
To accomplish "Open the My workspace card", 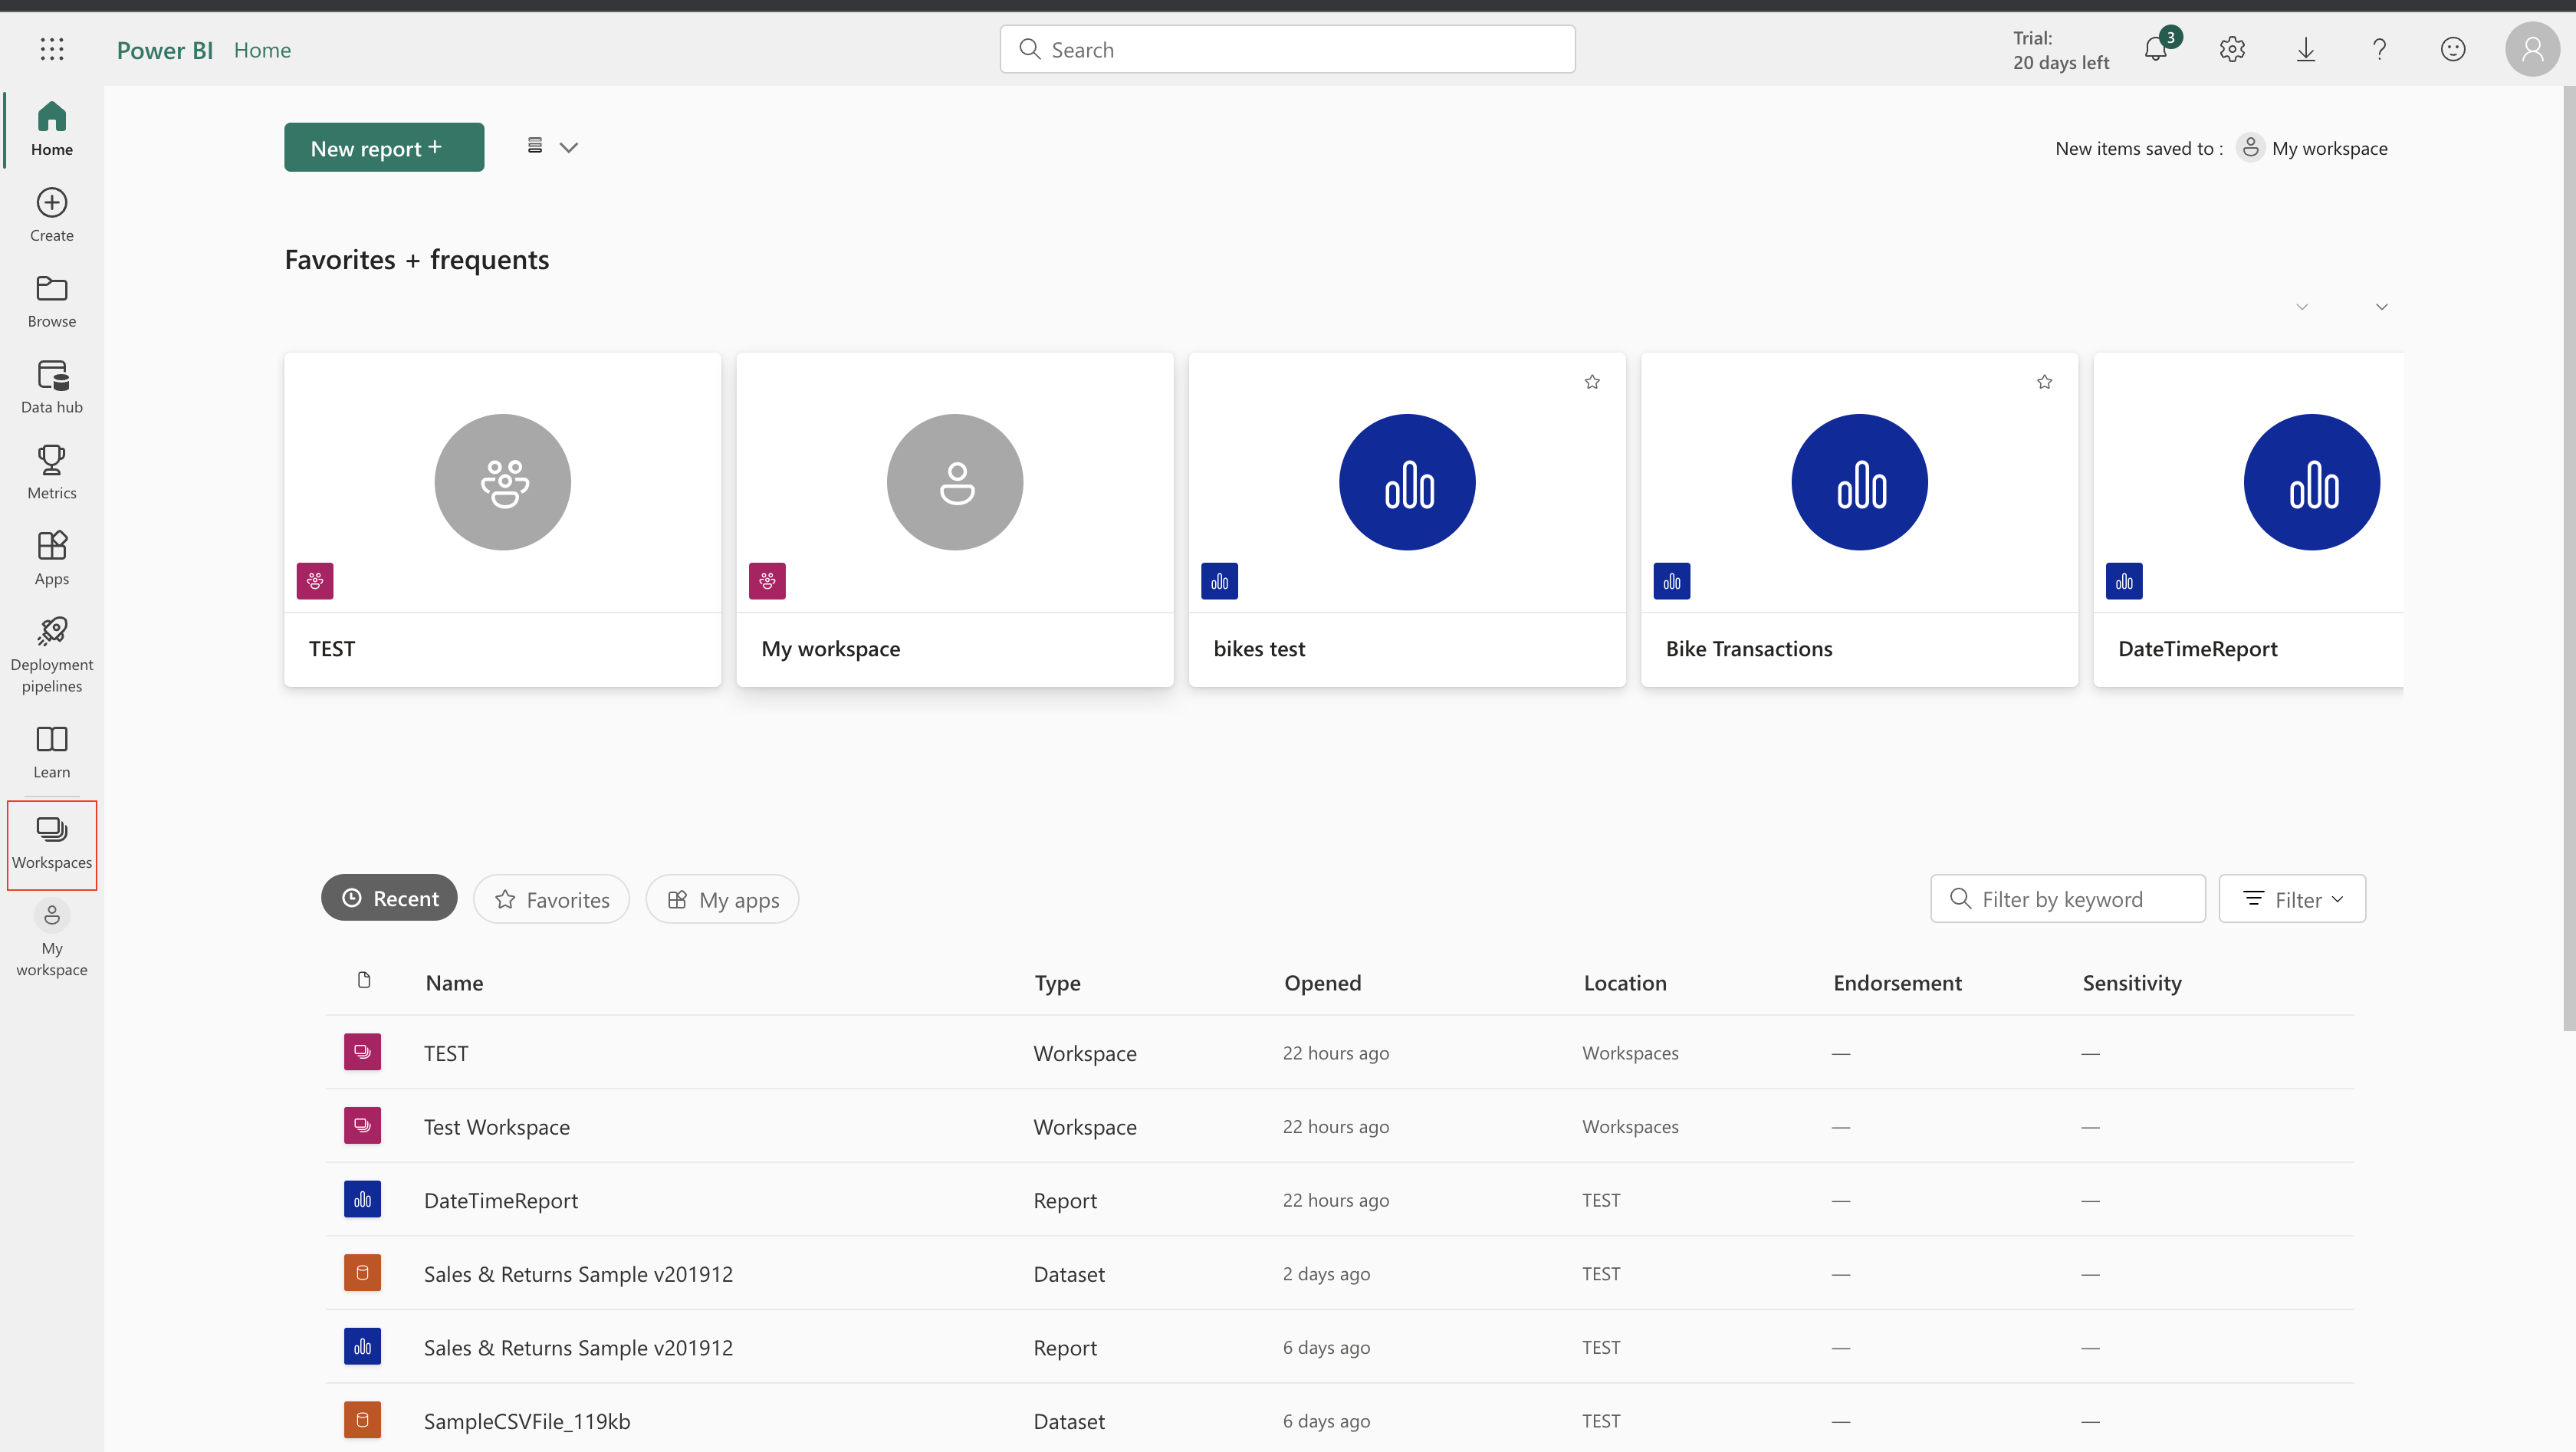I will tap(955, 519).
